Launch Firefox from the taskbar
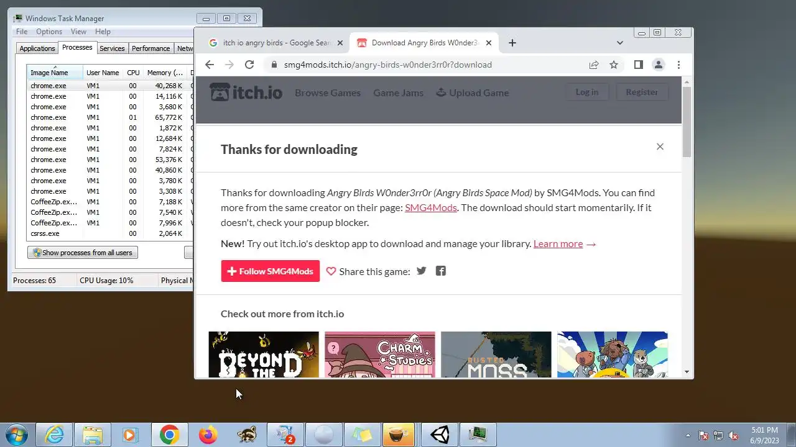 (x=208, y=435)
